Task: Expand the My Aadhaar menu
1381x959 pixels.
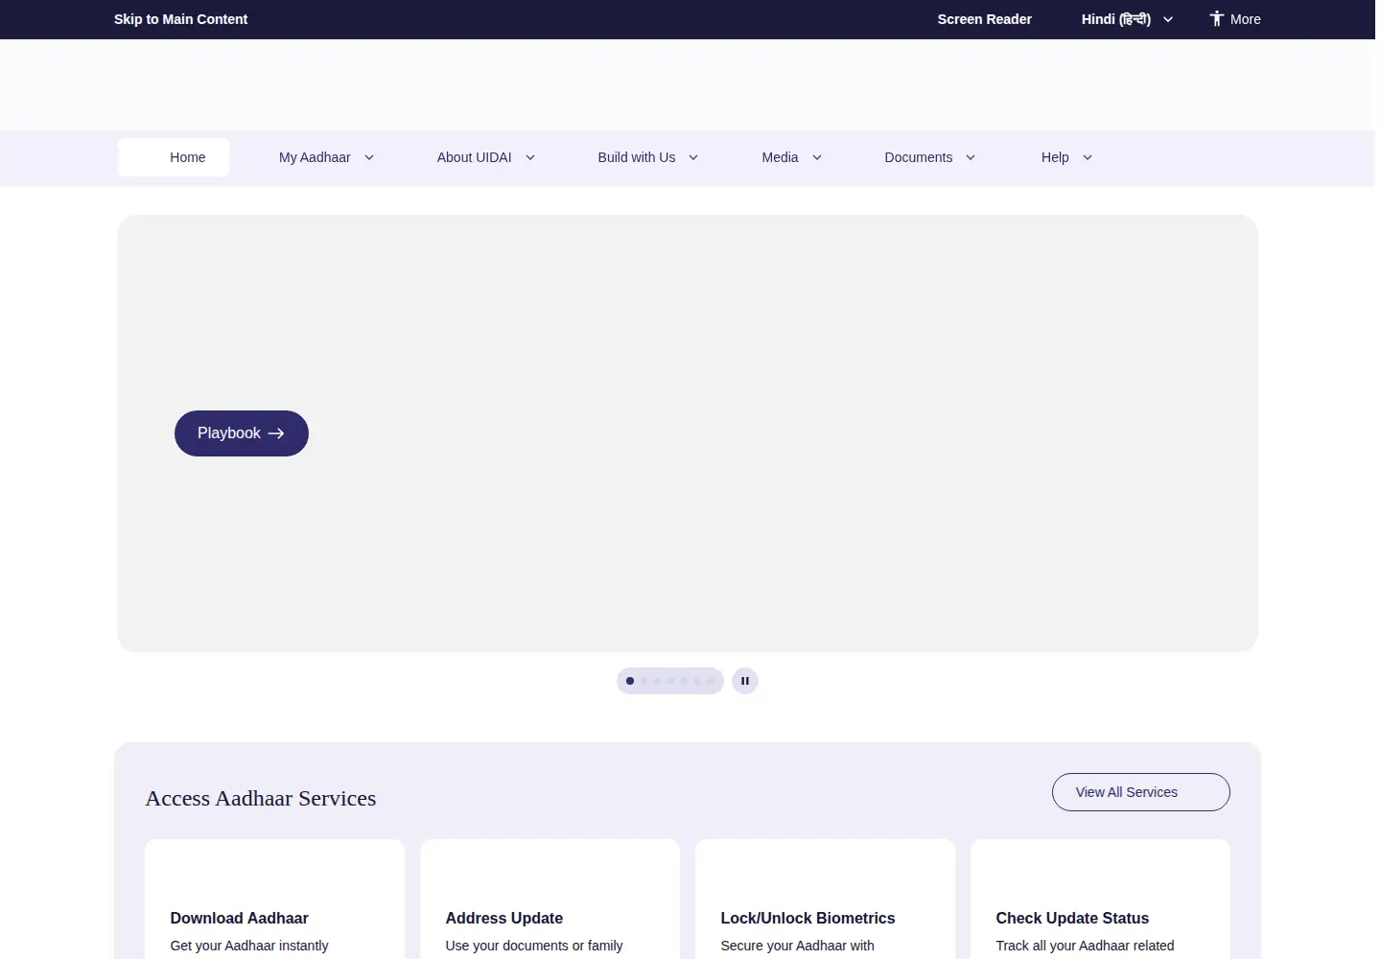Action: tap(326, 157)
